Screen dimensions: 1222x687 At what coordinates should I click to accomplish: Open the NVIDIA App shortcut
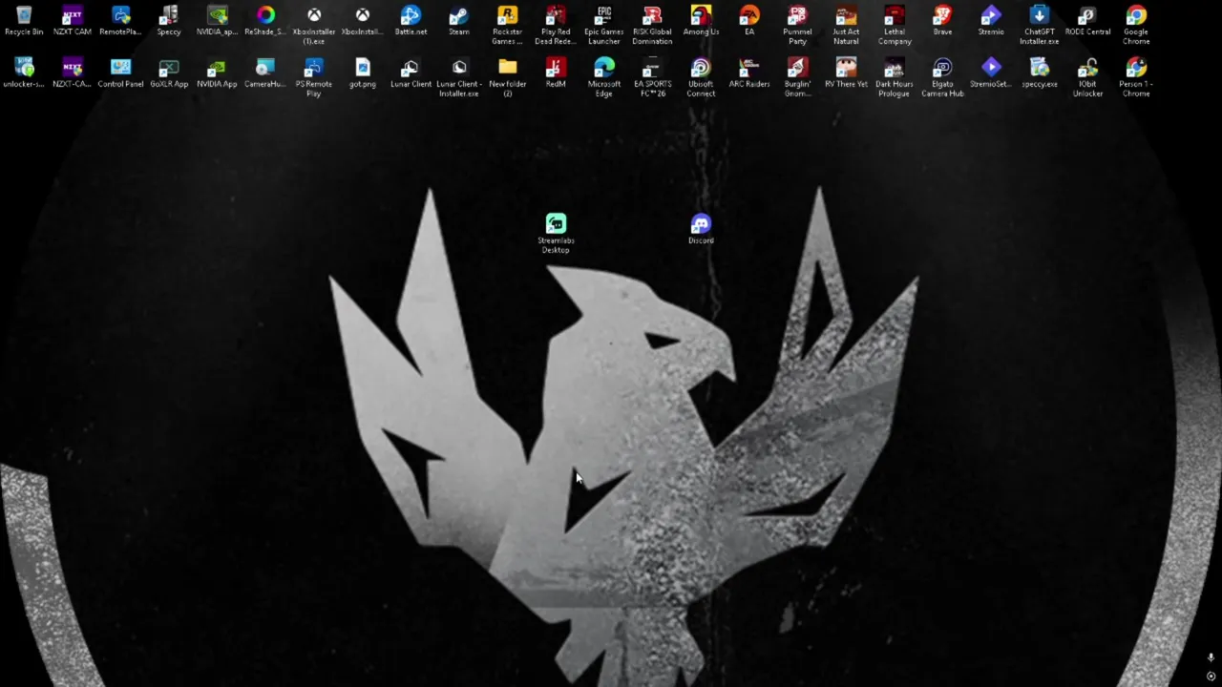point(218,73)
